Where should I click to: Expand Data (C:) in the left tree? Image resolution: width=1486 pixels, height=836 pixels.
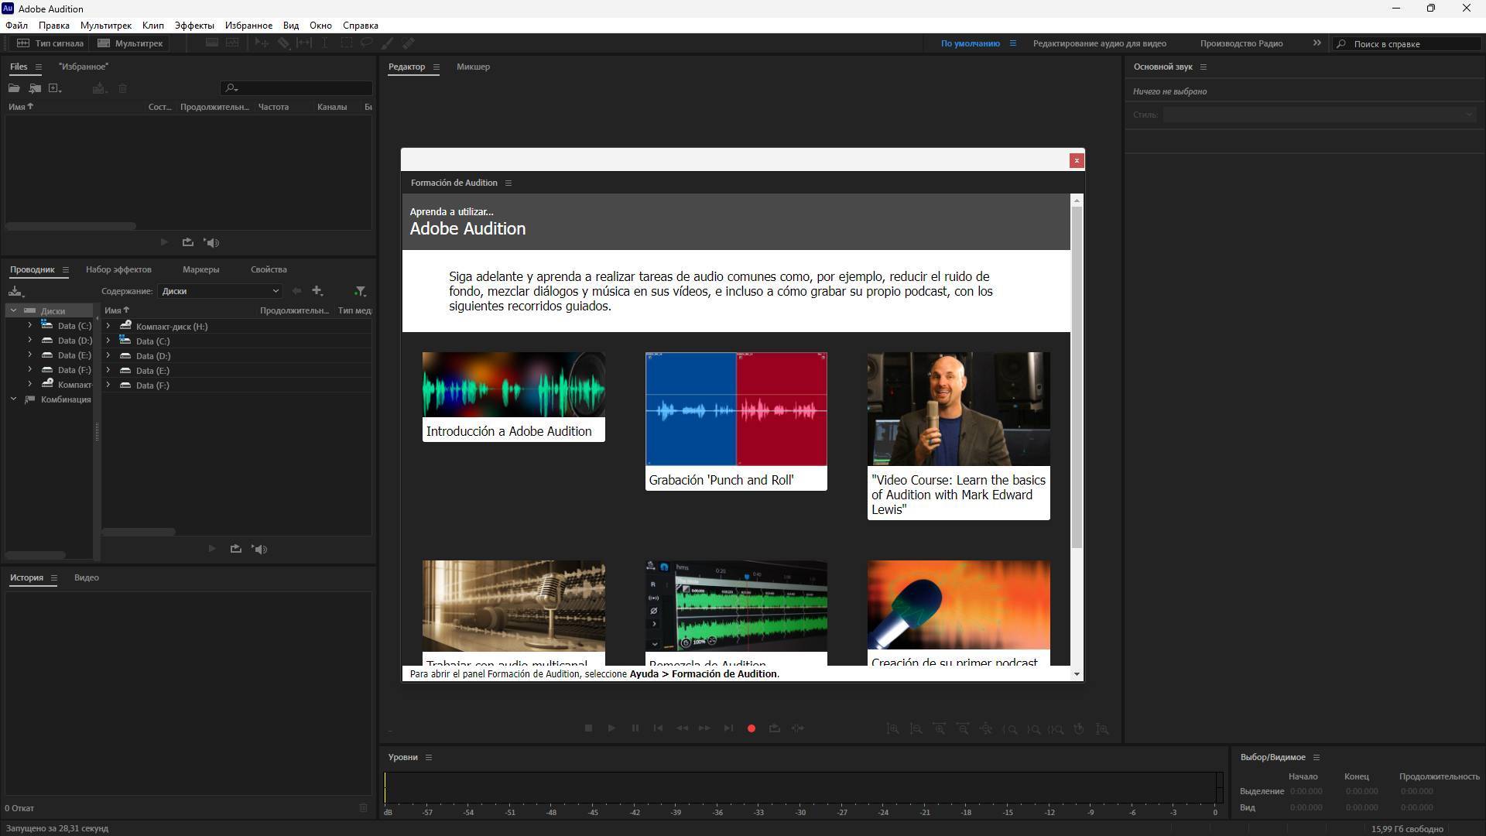click(x=29, y=325)
